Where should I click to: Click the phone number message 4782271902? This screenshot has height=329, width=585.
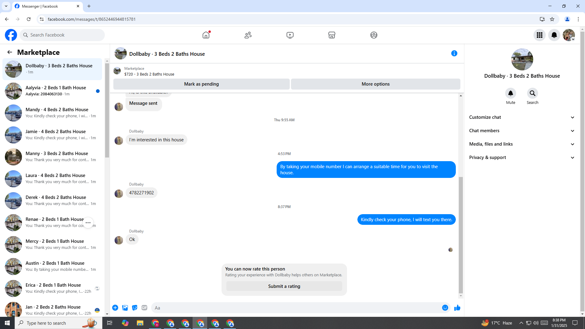(141, 193)
